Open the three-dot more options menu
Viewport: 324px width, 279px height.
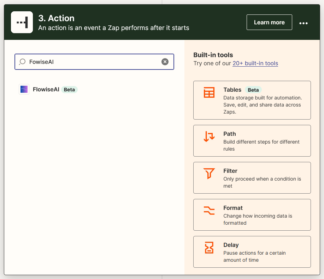[304, 23]
